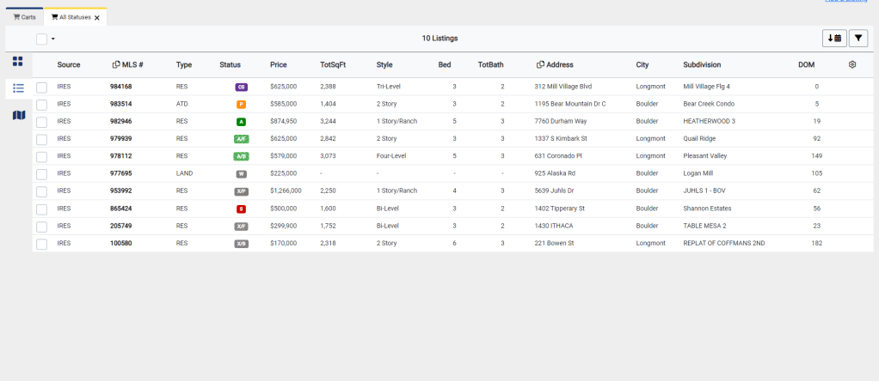The width and height of the screenshot is (879, 381).
Task: Click the red S status badge
Action: pos(241,209)
